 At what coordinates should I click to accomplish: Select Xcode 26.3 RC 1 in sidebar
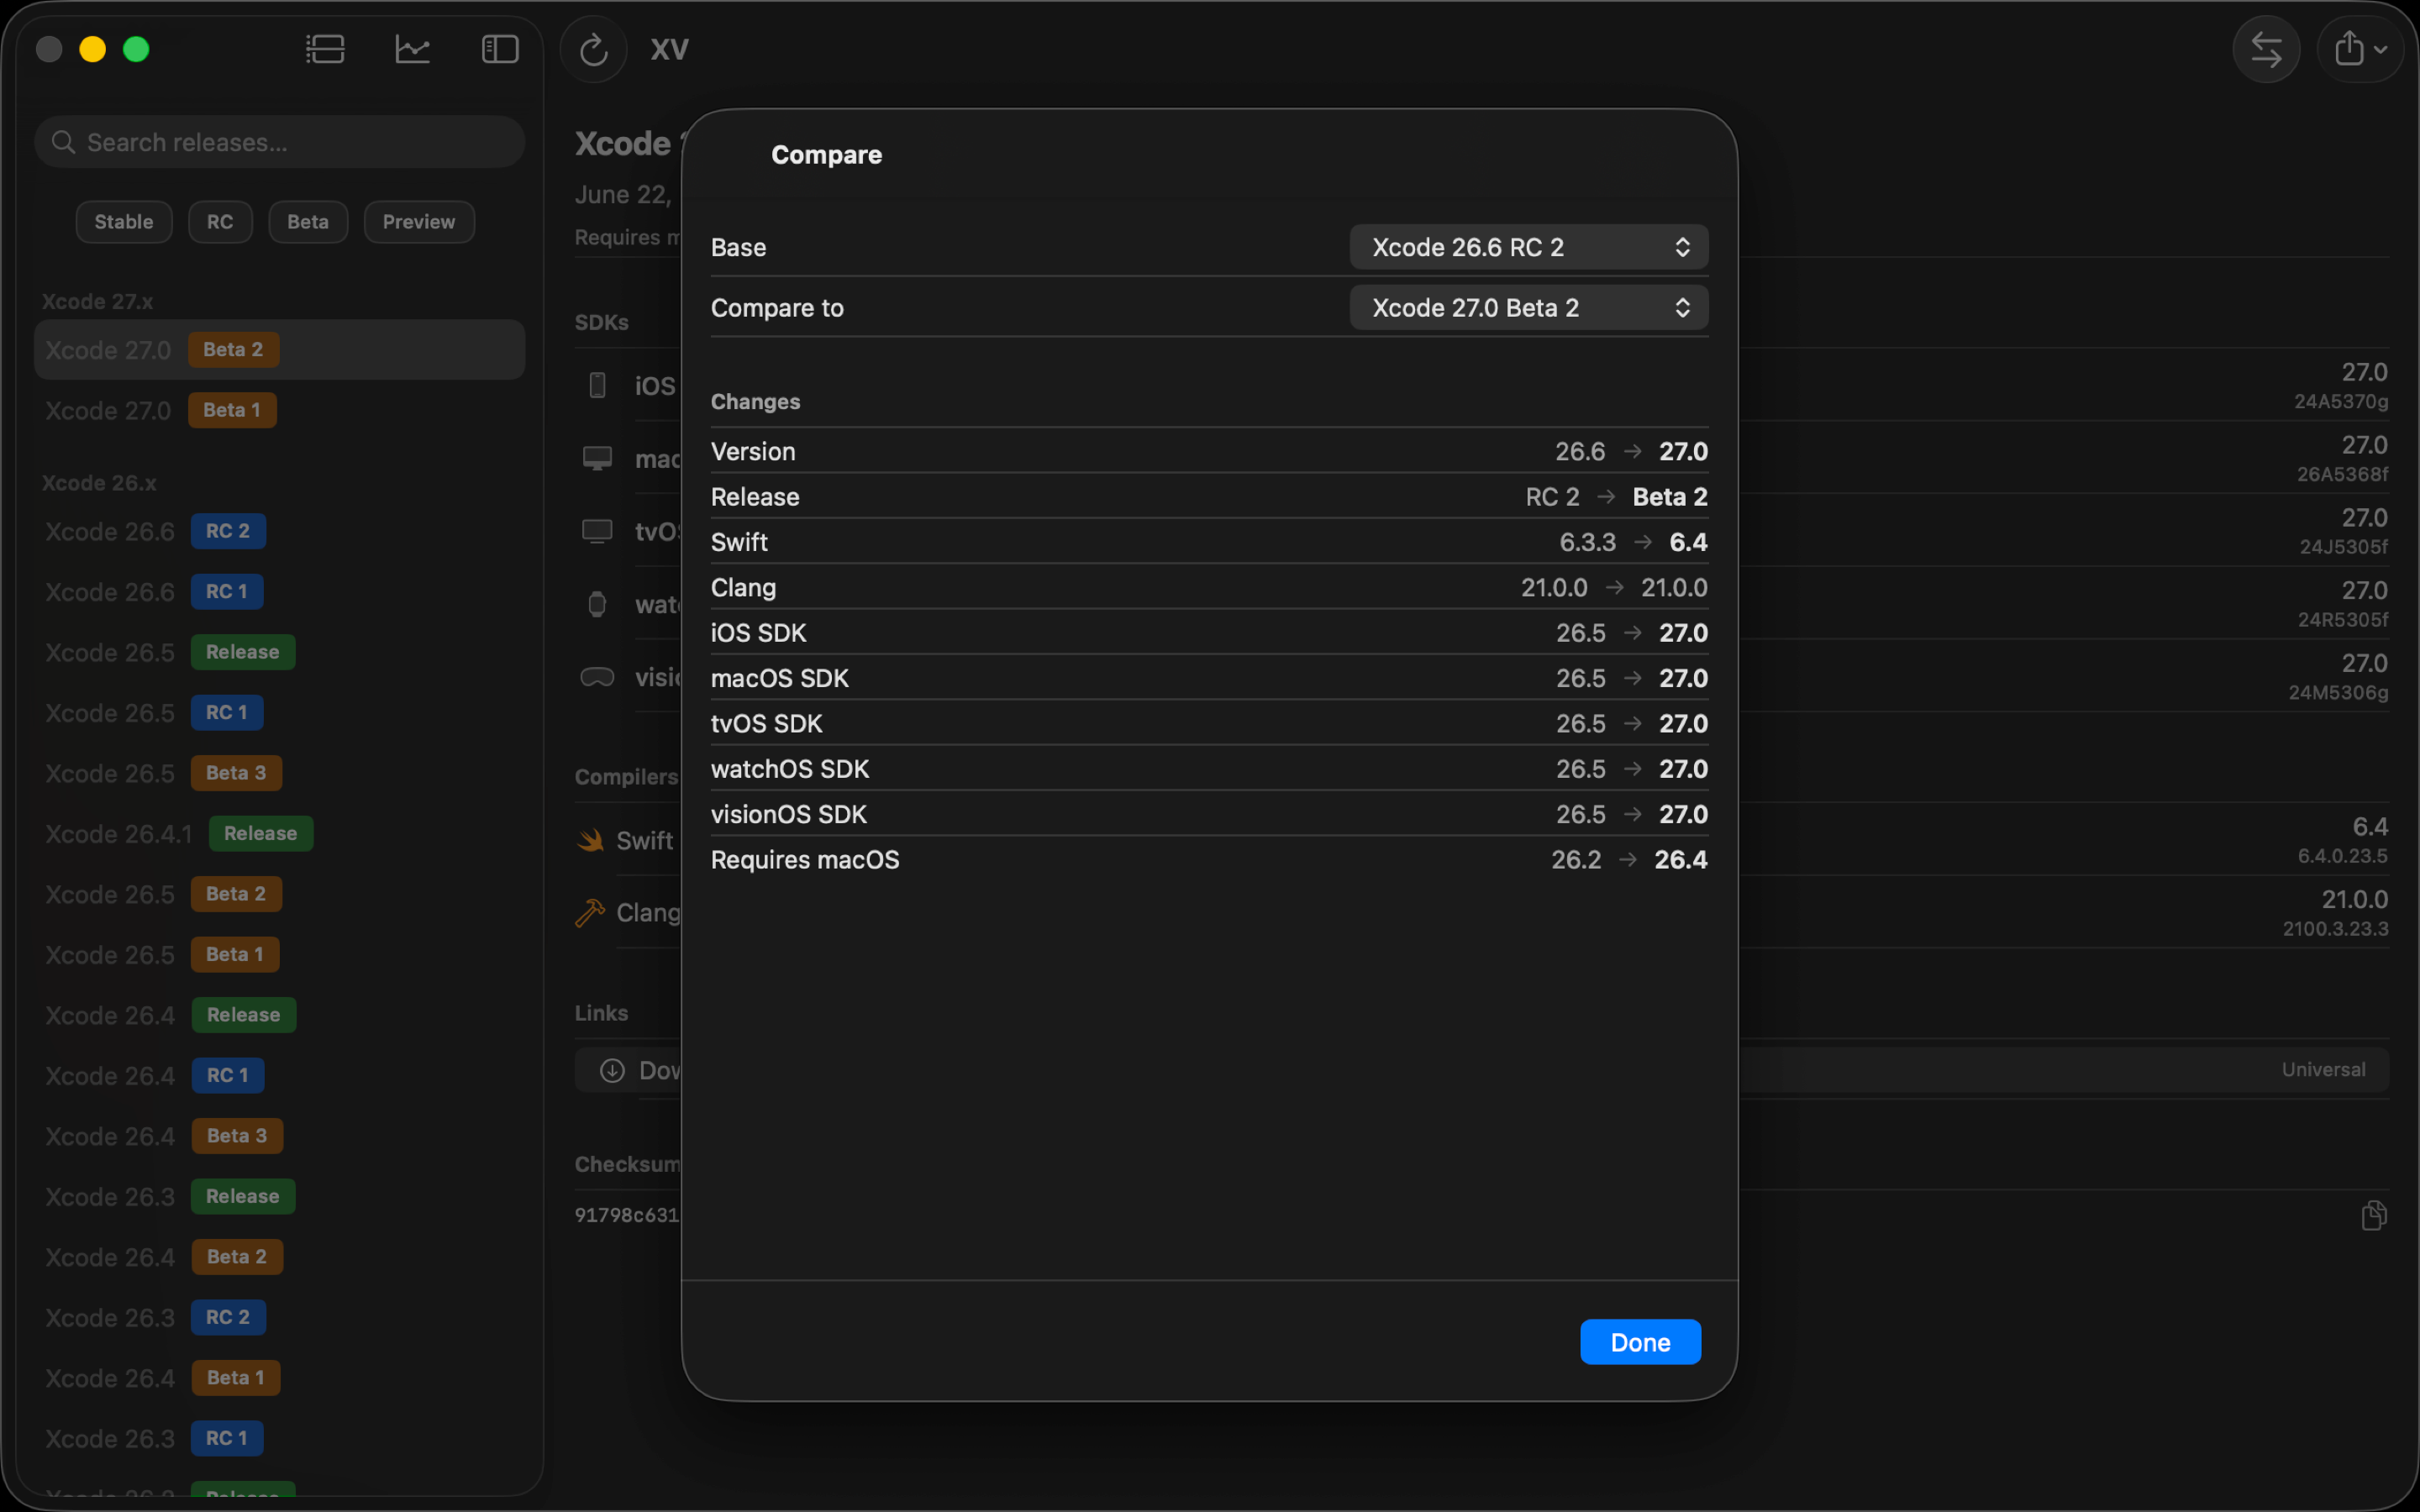coord(279,1439)
